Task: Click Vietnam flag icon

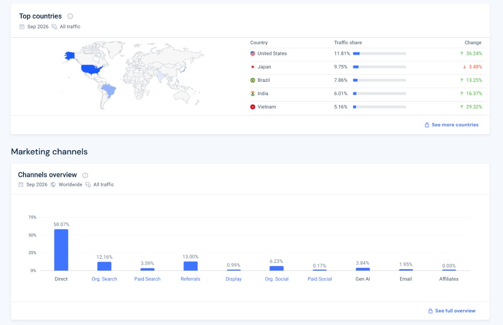Action: [x=253, y=107]
